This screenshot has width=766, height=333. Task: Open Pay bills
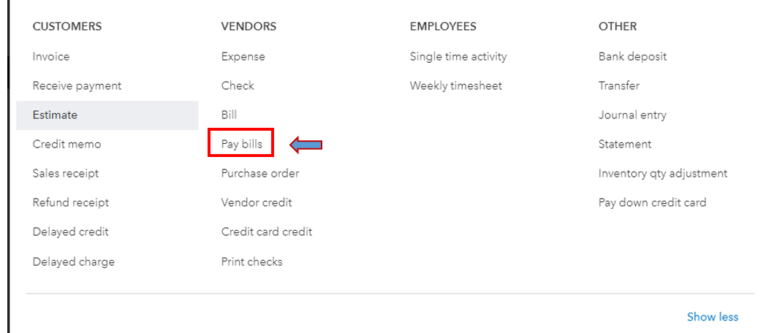tap(241, 144)
